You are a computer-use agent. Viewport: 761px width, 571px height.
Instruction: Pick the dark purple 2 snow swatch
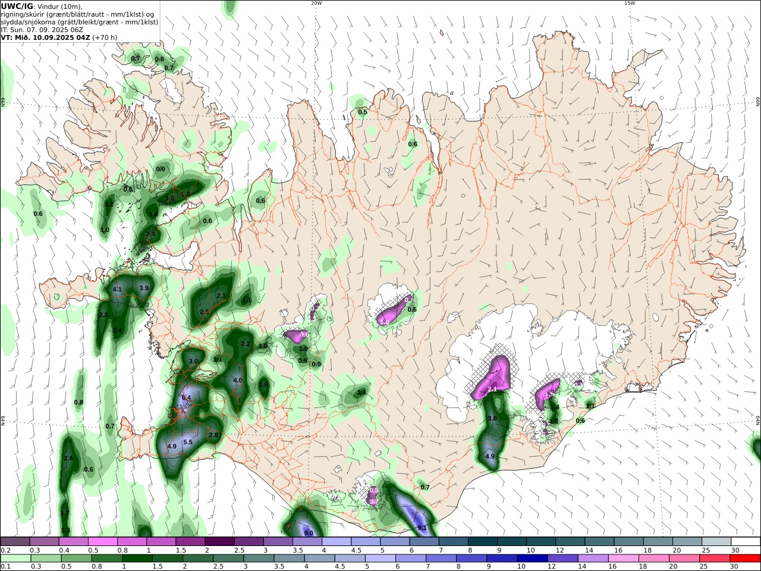[x=219, y=542]
